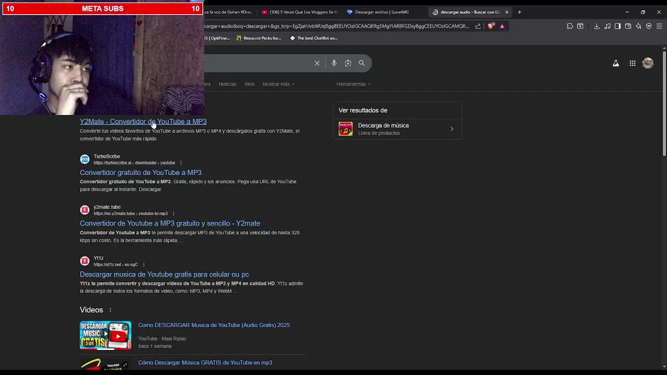Open the Search Labs flask icon
The width and height of the screenshot is (667, 375).
point(616,63)
